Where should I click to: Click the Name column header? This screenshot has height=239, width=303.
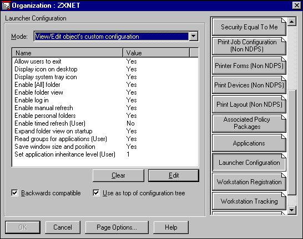click(x=68, y=53)
